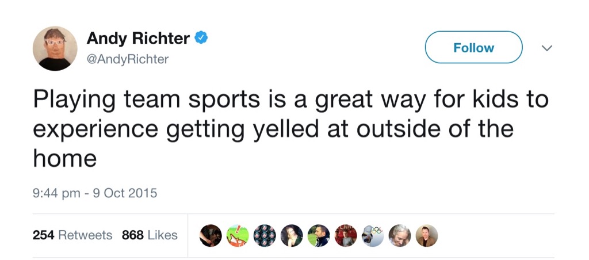
Task: Click the @AndyRichter handle
Action: [128, 59]
